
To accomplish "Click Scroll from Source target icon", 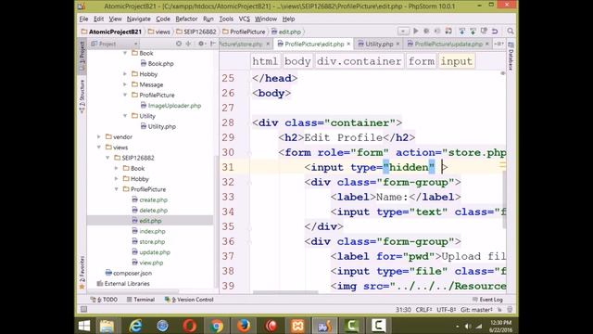I will coord(179,44).
